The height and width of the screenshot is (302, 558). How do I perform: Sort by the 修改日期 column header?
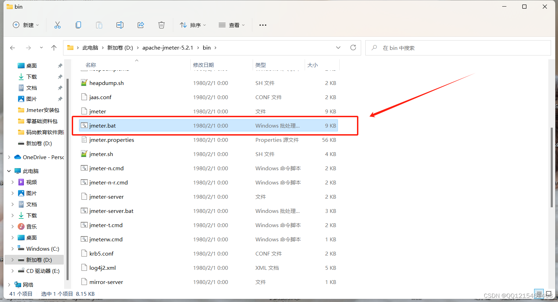pos(203,65)
